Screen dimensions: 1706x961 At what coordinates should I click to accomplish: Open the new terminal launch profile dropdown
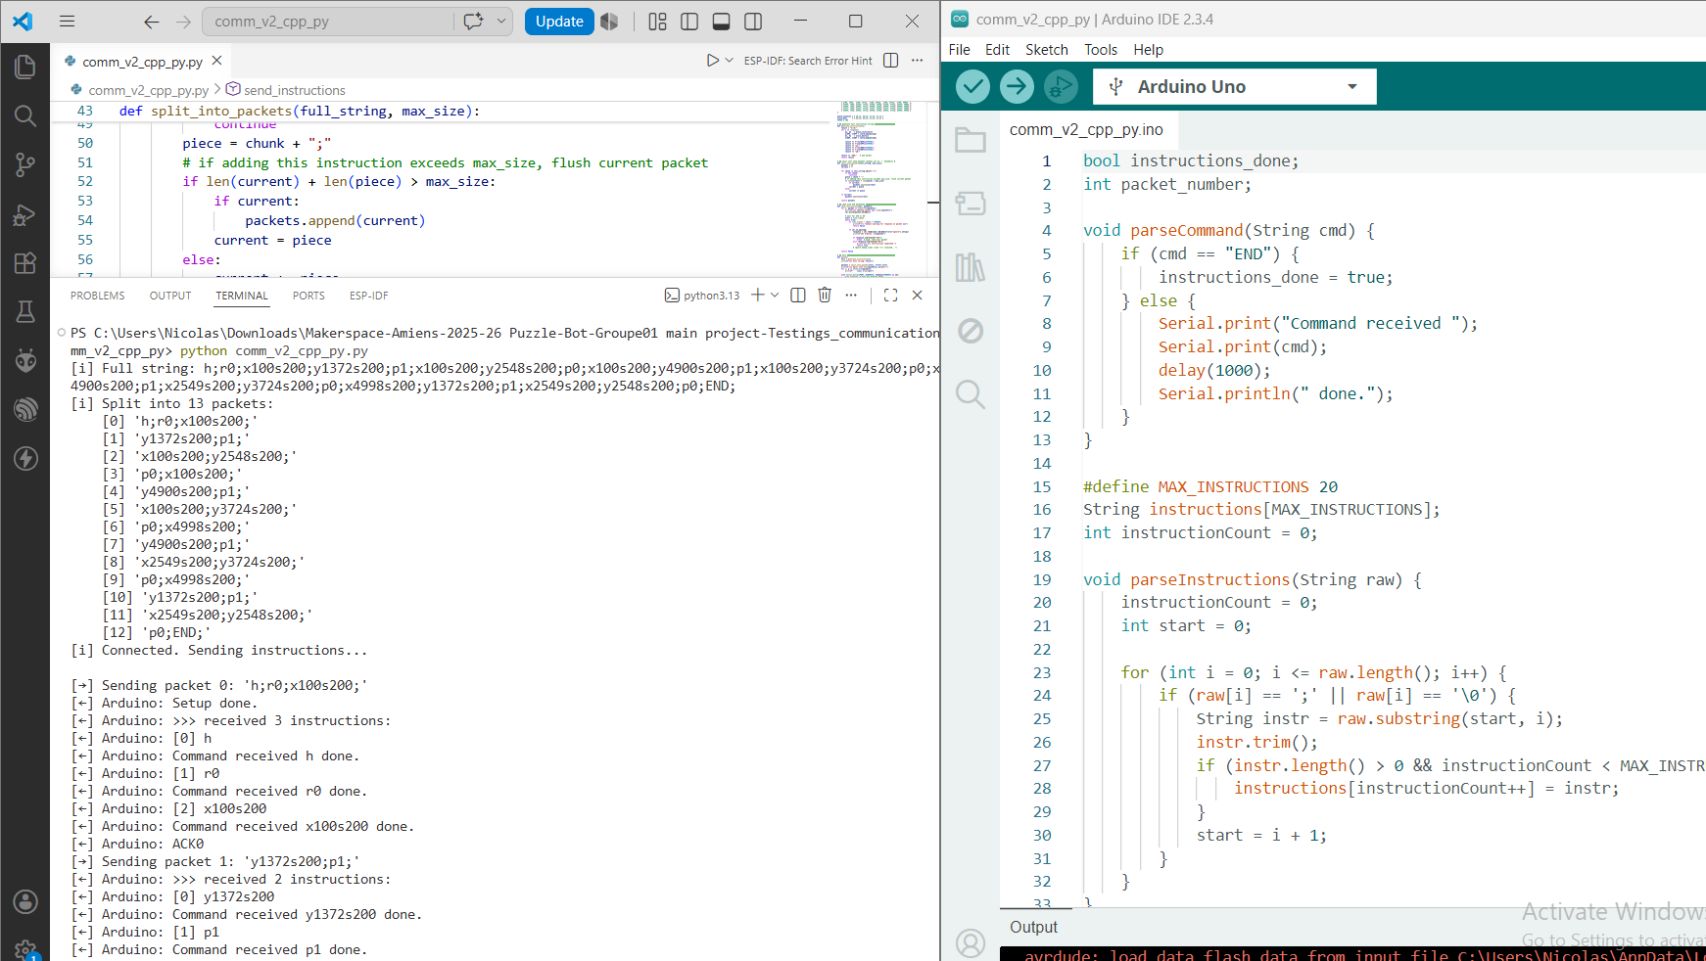click(775, 295)
